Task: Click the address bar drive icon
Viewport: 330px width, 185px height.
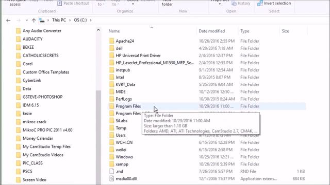Action: pos(42,21)
